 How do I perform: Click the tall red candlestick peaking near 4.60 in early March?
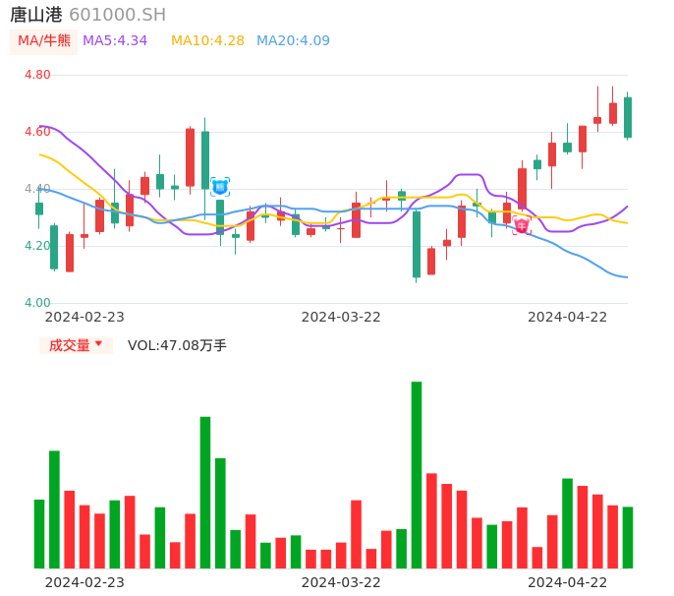click(190, 157)
